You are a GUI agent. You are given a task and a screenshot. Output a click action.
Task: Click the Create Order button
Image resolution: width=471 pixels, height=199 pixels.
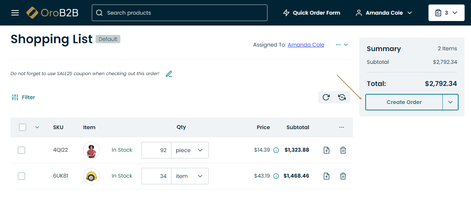click(x=404, y=102)
